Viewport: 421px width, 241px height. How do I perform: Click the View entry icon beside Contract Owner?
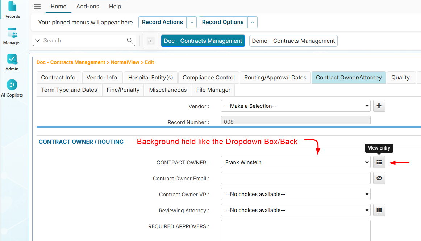[379, 162]
